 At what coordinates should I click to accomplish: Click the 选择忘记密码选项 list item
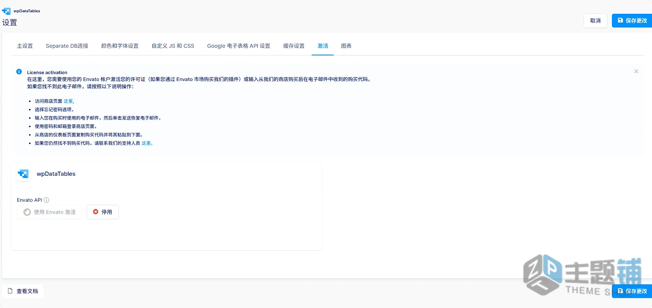click(54, 110)
